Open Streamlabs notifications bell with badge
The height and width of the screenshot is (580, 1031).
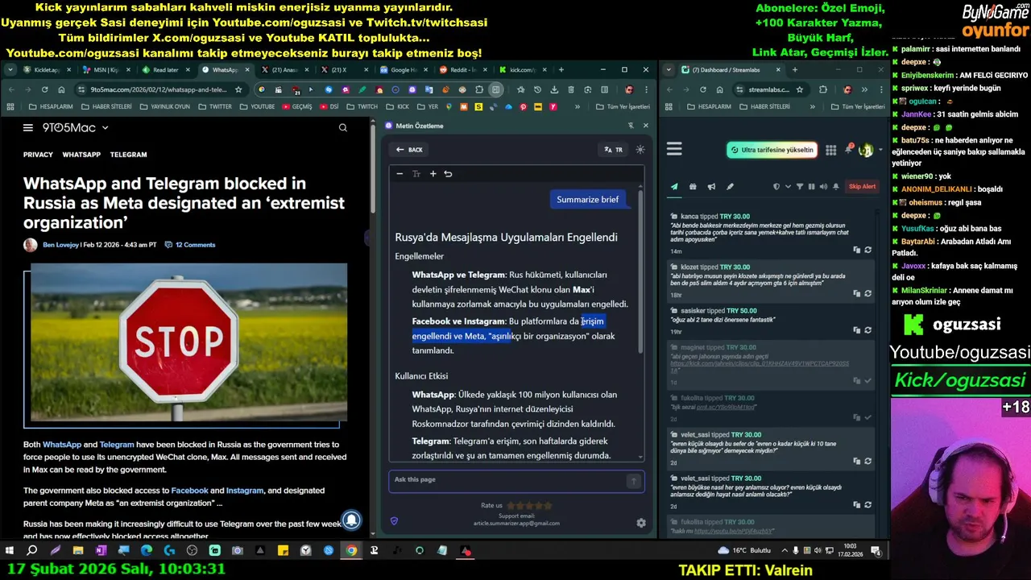(x=848, y=149)
